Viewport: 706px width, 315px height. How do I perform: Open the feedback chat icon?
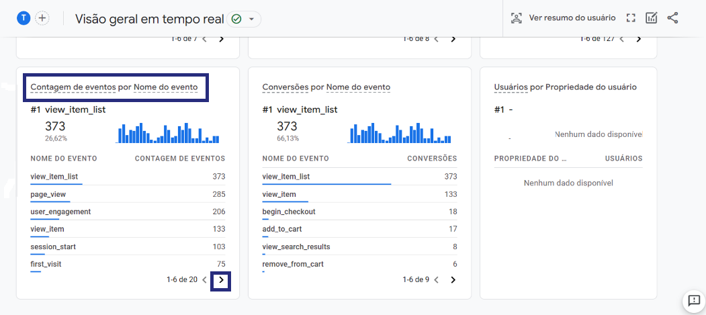[x=693, y=300]
